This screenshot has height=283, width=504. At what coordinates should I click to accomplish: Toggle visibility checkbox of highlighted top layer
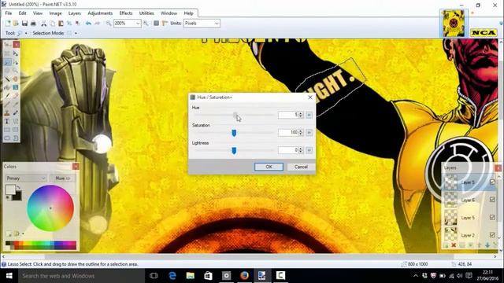click(492, 182)
